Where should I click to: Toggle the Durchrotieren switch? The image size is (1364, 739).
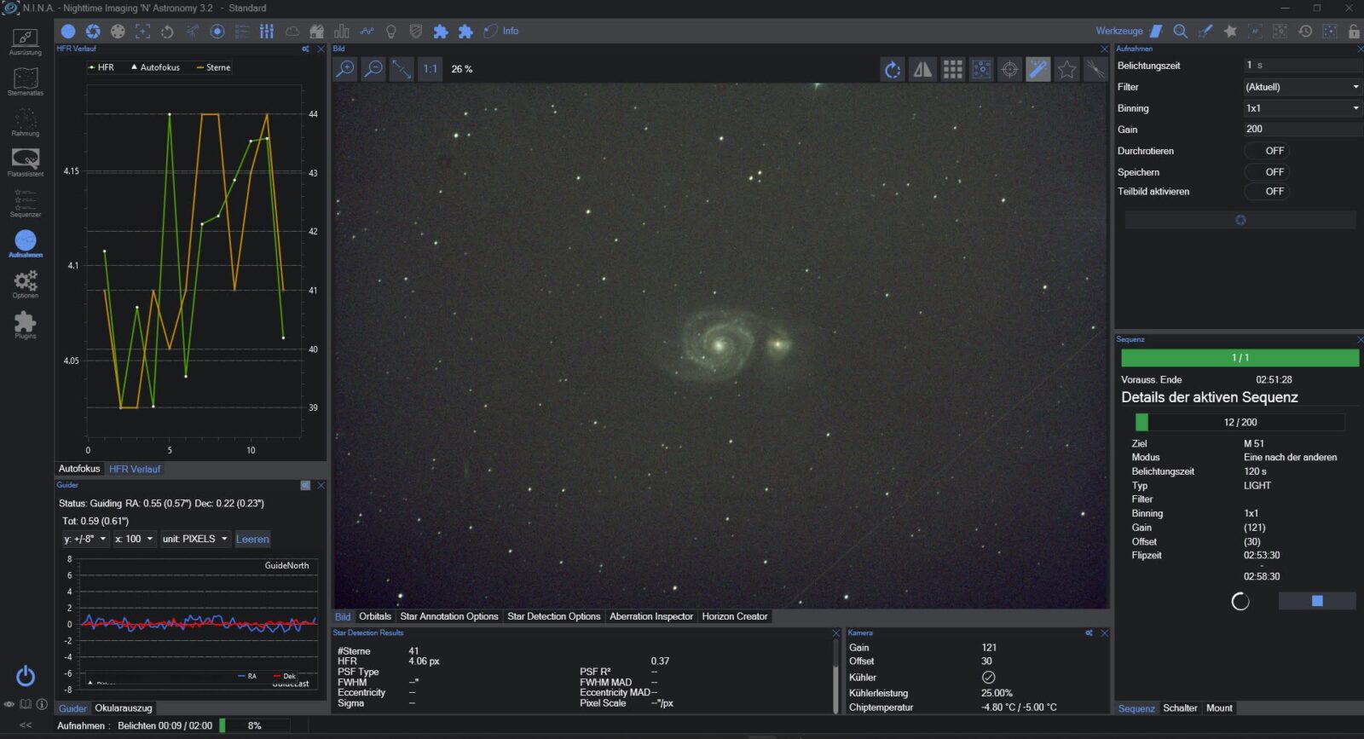(1266, 151)
